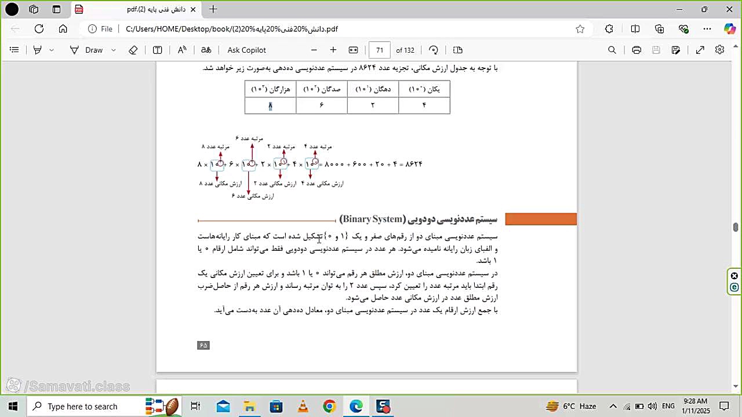Switch to Microsoft Edge taskbar icon
Screen dimensions: 742x417
click(x=356, y=407)
